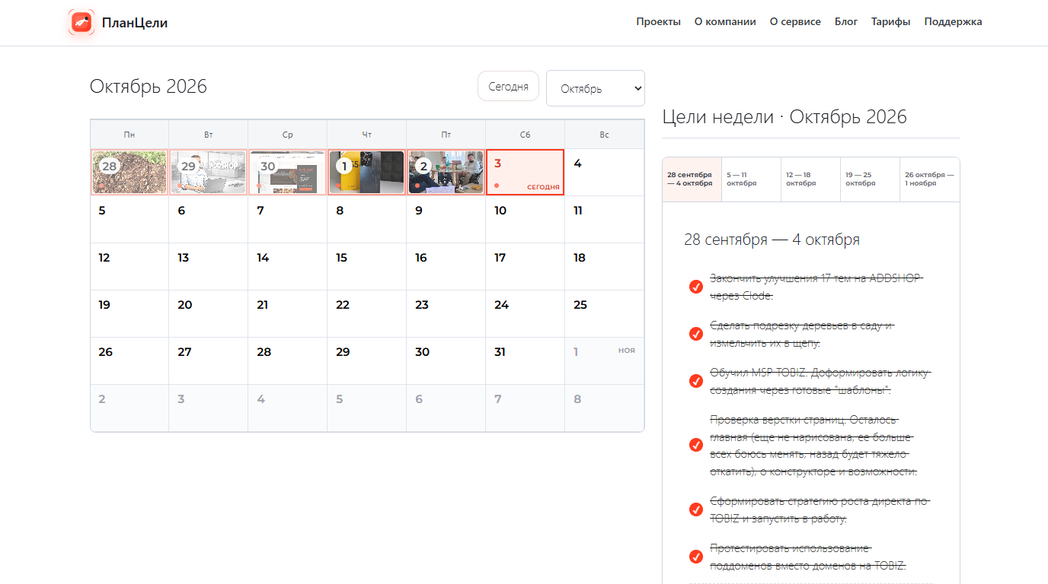This screenshot has height=584, width=1048.
Task: Click the Поддержка link
Action: (954, 22)
